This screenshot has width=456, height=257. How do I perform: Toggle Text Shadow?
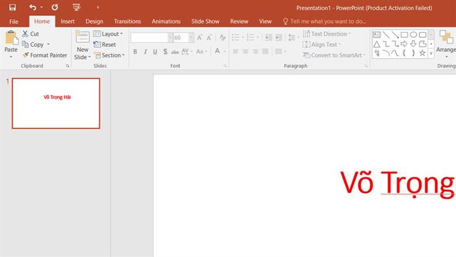tap(165, 52)
